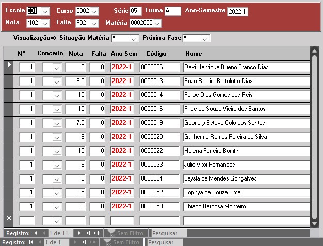Open Conceito dropdown for Guilherme Ramos
The width and height of the screenshot is (323, 246).
57,137
